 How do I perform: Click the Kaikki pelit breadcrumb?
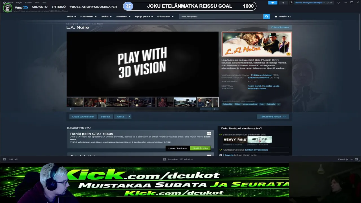(x=72, y=24)
